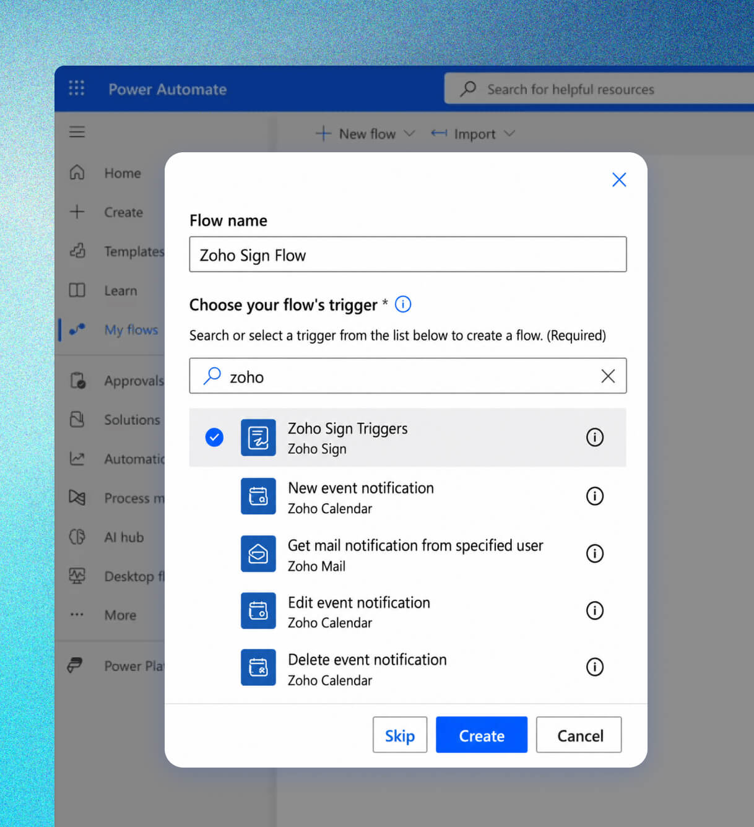Image resolution: width=754 pixels, height=827 pixels.
Task: Uncheck the Zoho Sign Triggers checkmark
Action: [x=214, y=438]
